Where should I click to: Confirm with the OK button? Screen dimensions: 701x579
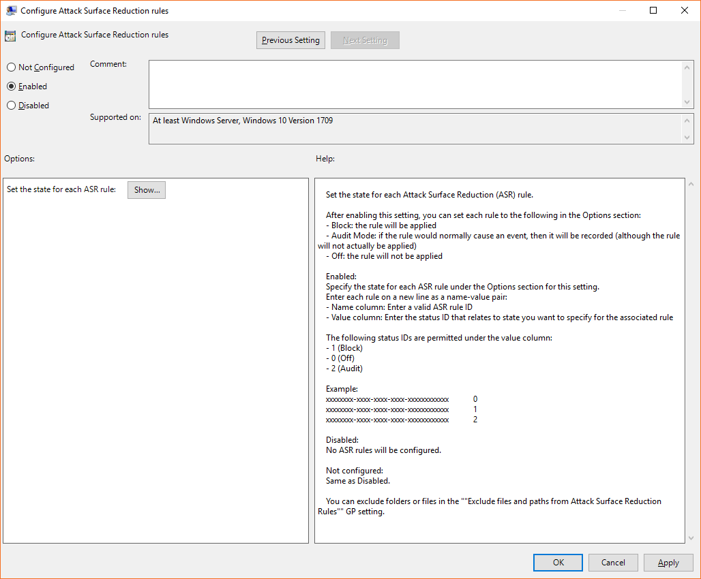(558, 563)
